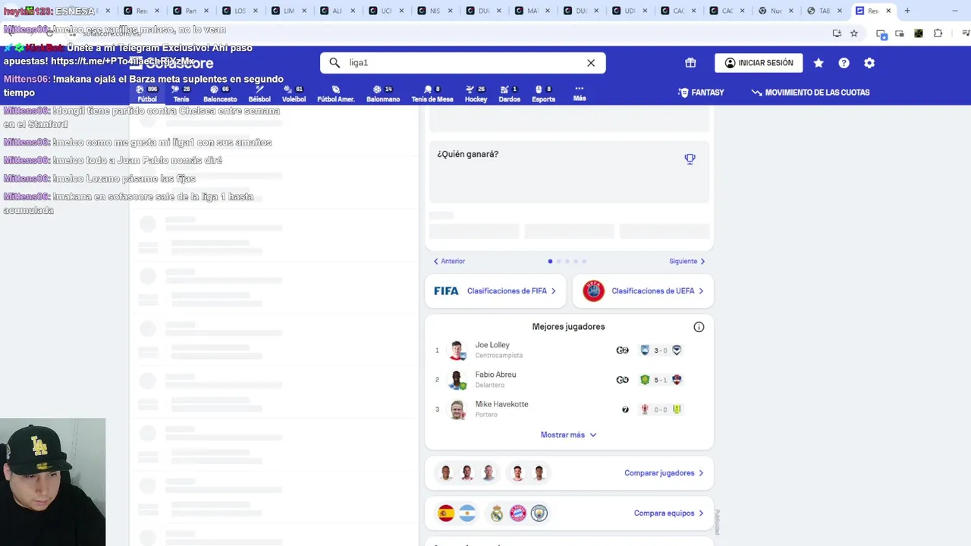The height and width of the screenshot is (546, 971).
Task: Click the UEFA emblem
Action: coord(593,291)
